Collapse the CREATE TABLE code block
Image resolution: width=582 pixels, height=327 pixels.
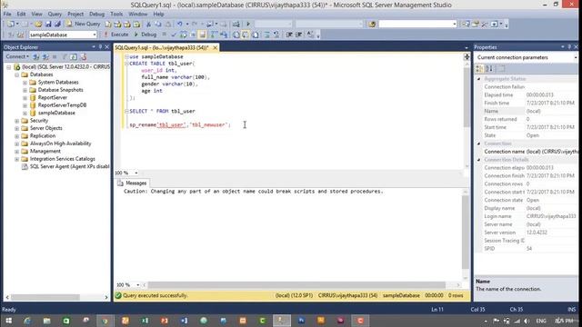[x=126, y=64]
